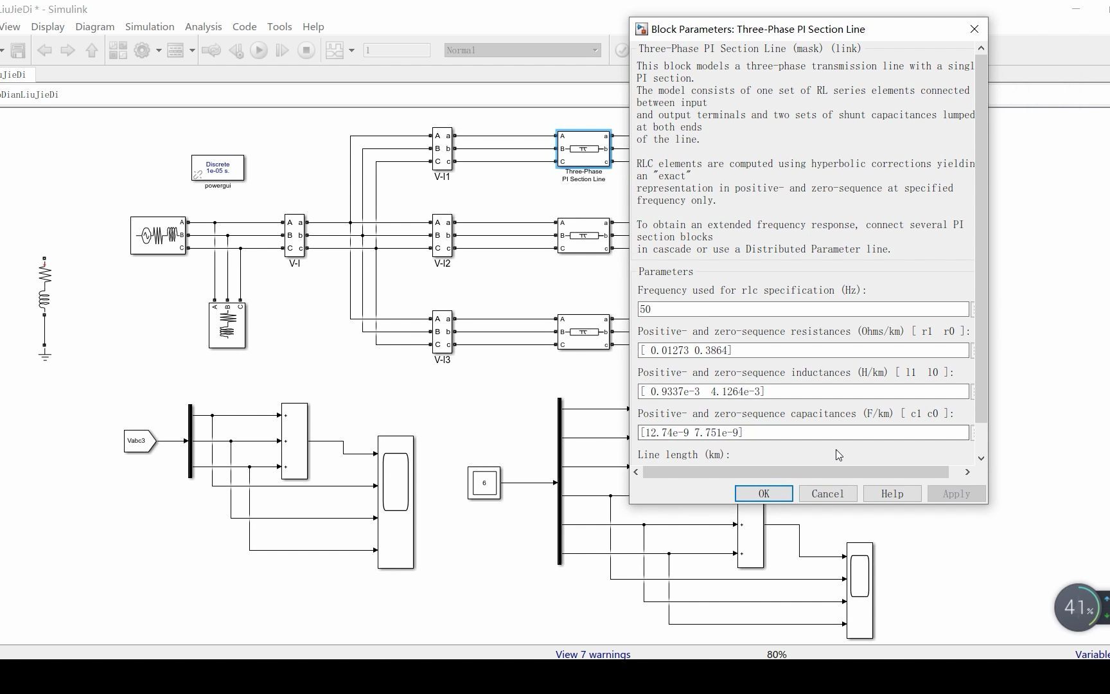Click the capacitances field [12.74e-9 7.751e-9]

803,432
